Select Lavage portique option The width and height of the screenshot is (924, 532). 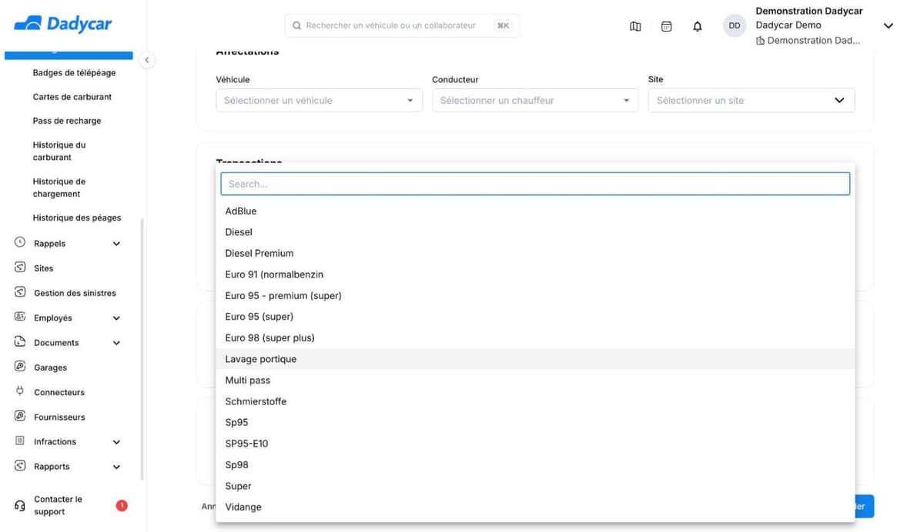point(535,359)
